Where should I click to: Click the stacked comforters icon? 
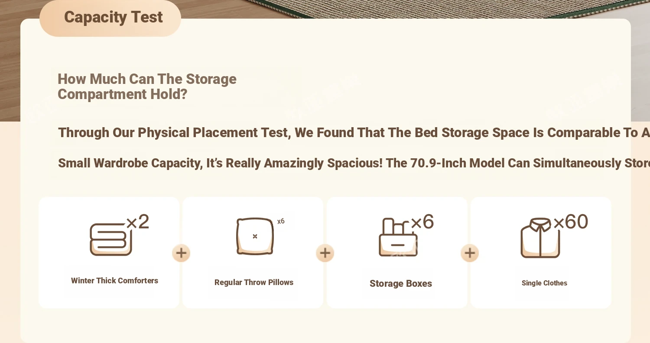pyautogui.click(x=110, y=239)
